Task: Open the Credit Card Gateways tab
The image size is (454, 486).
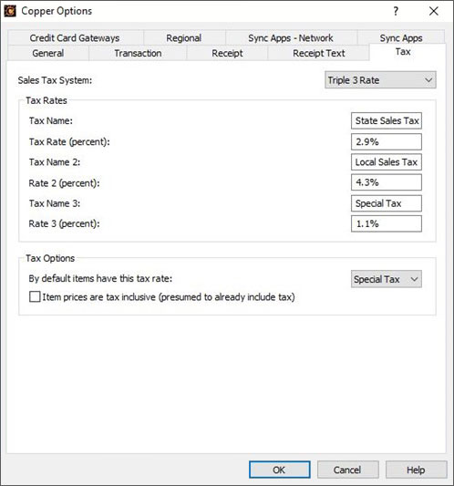Action: click(75, 37)
